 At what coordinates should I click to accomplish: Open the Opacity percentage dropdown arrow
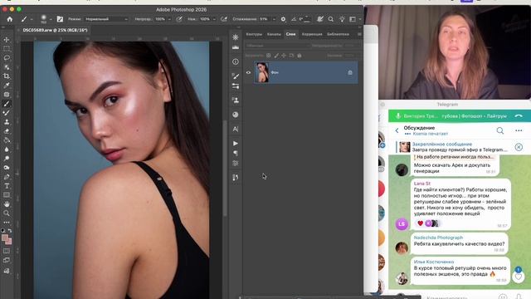point(169,20)
